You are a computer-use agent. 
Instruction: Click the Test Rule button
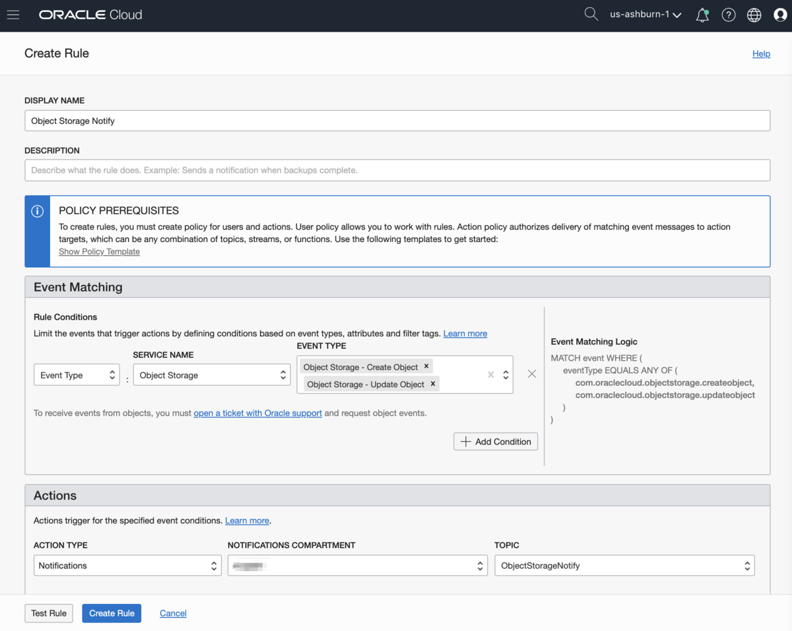pyautogui.click(x=49, y=613)
